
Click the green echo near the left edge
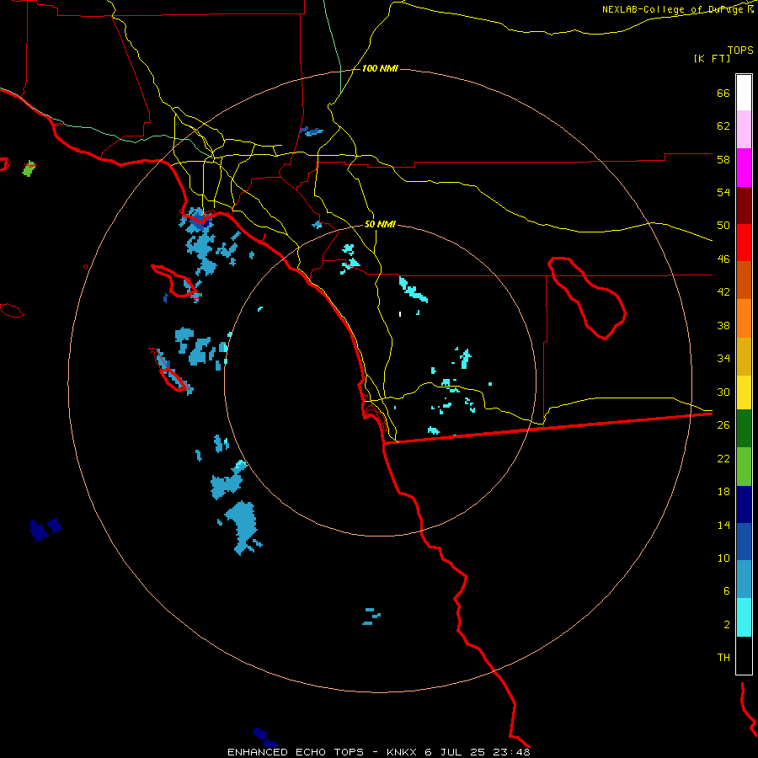tap(29, 168)
